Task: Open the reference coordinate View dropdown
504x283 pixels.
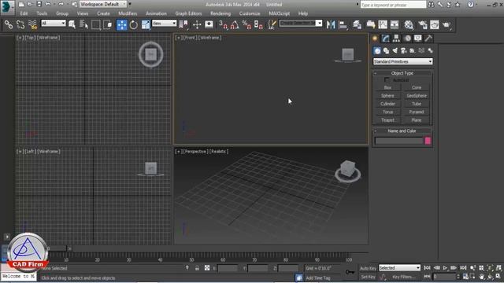Action: [x=165, y=23]
